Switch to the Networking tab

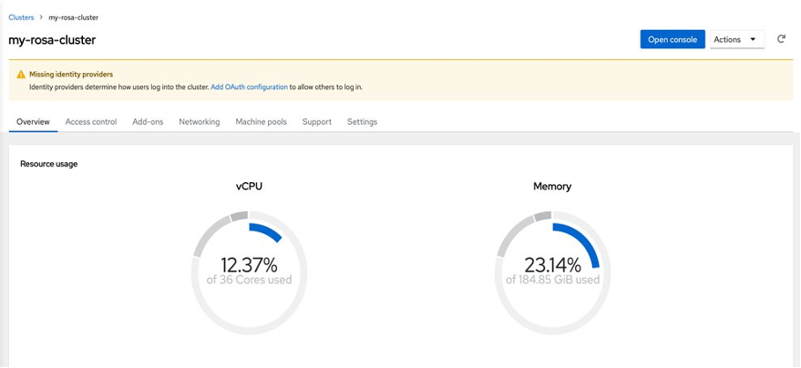[199, 122]
